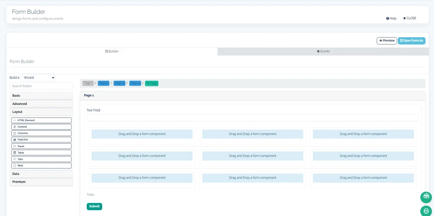The height and width of the screenshot is (216, 434).
Task: Go to Page 4 breadcrumb
Action: pos(135,83)
